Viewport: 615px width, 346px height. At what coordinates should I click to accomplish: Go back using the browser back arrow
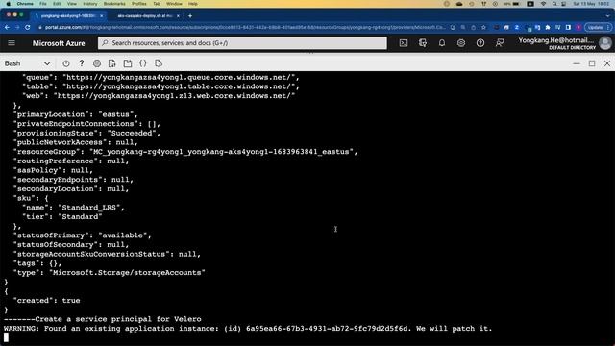point(7,28)
